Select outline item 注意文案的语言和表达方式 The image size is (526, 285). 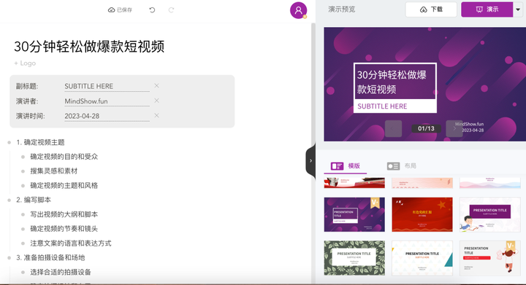71,243
